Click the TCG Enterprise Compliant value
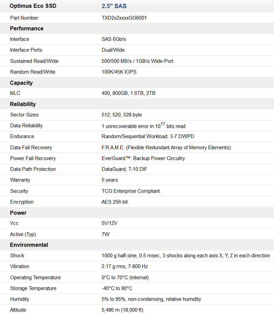The width and height of the screenshot is (274, 315). coord(131,191)
